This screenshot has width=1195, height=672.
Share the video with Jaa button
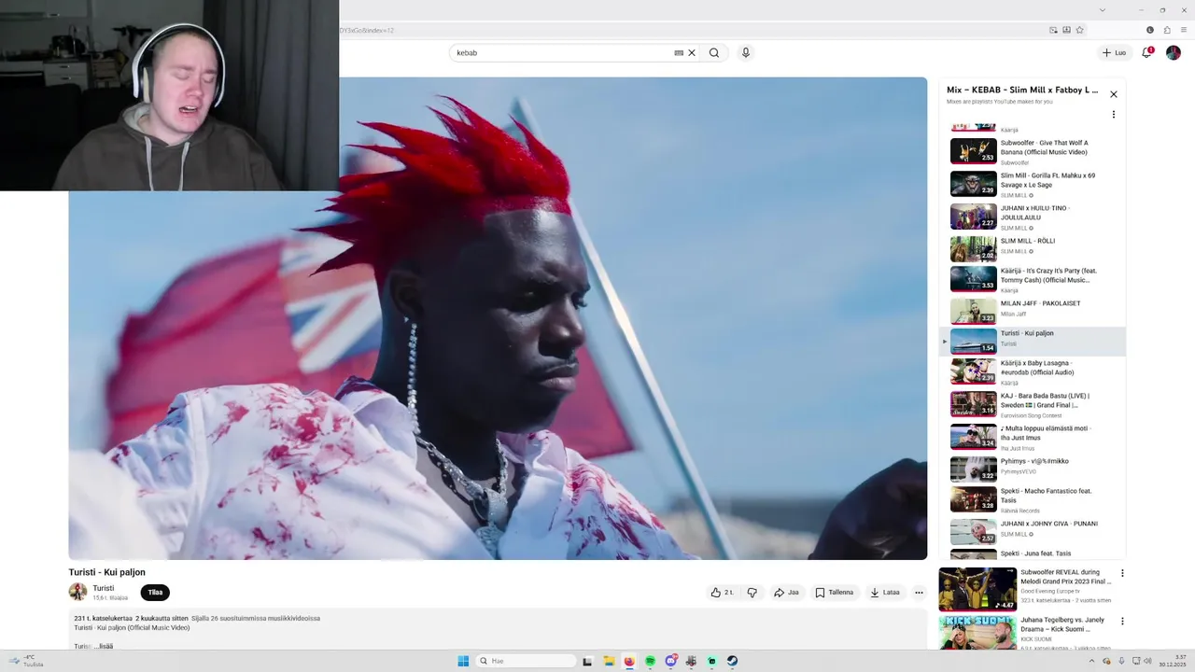pyautogui.click(x=787, y=593)
